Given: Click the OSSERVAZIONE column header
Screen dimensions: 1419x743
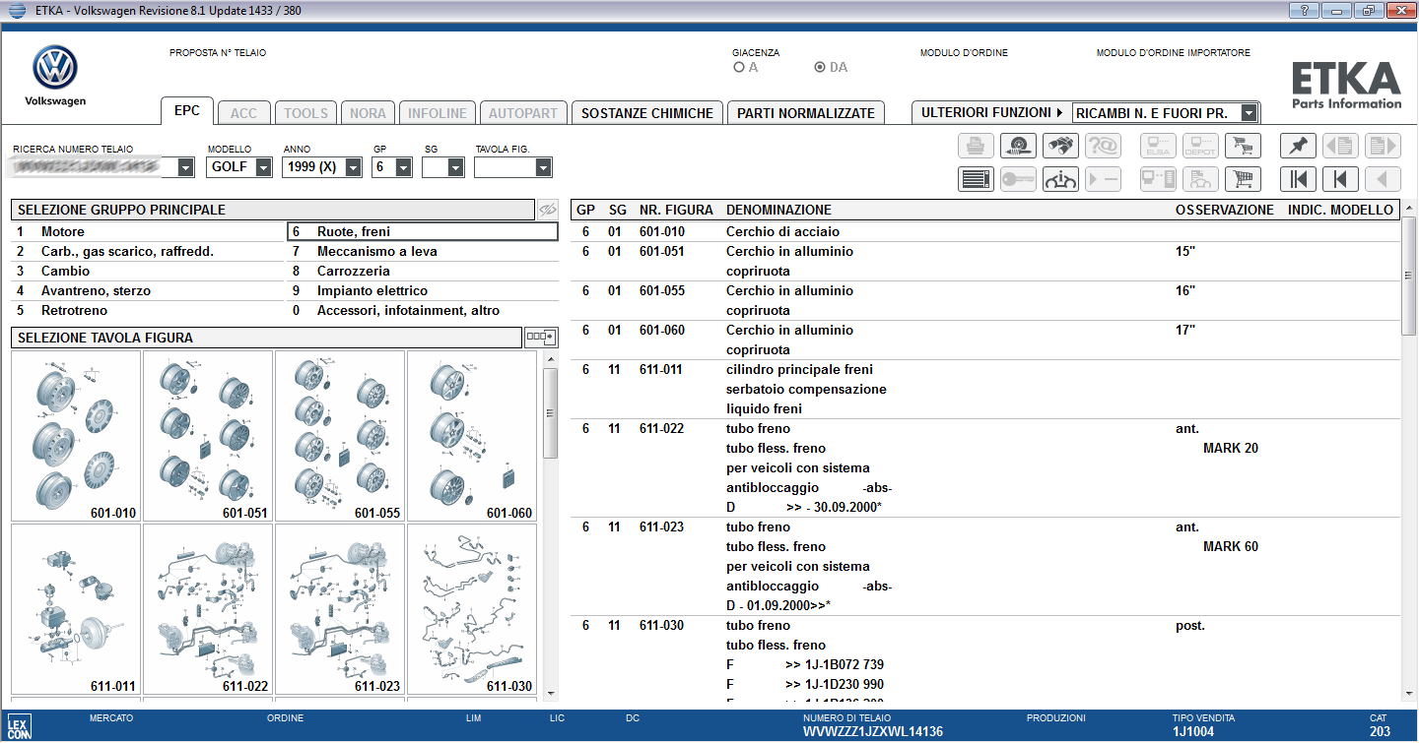Looking at the screenshot, I should (x=1225, y=210).
